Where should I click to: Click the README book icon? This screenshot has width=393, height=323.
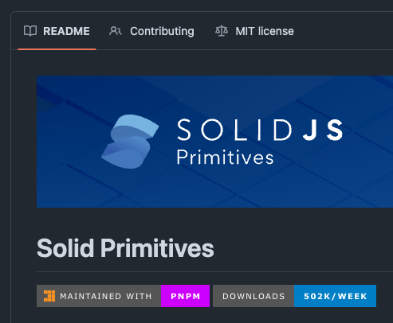point(30,31)
